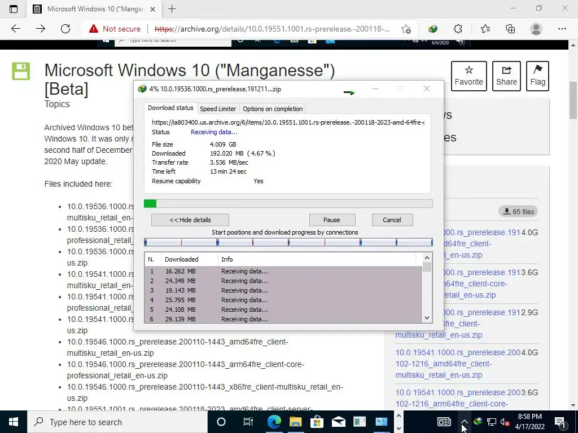578x433 pixels.
Task: Click the download URL text in dialog
Action: click(288, 122)
